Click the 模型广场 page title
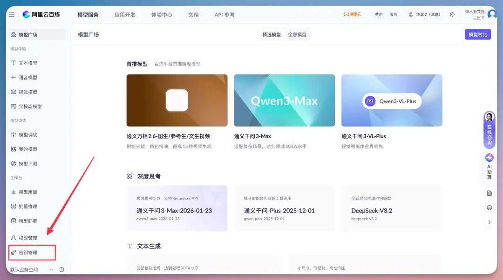This screenshot has width=503, height=280. click(x=88, y=34)
